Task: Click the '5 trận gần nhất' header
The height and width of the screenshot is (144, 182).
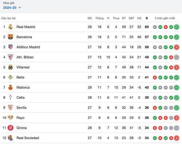Action: [x=165, y=18]
